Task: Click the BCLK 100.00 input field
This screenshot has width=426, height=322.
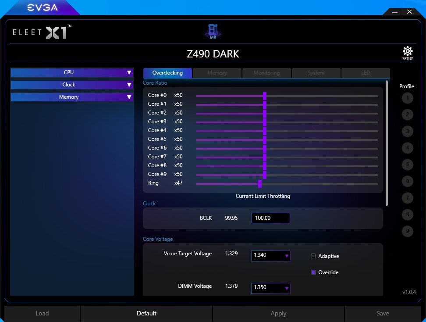Action: pos(270,218)
